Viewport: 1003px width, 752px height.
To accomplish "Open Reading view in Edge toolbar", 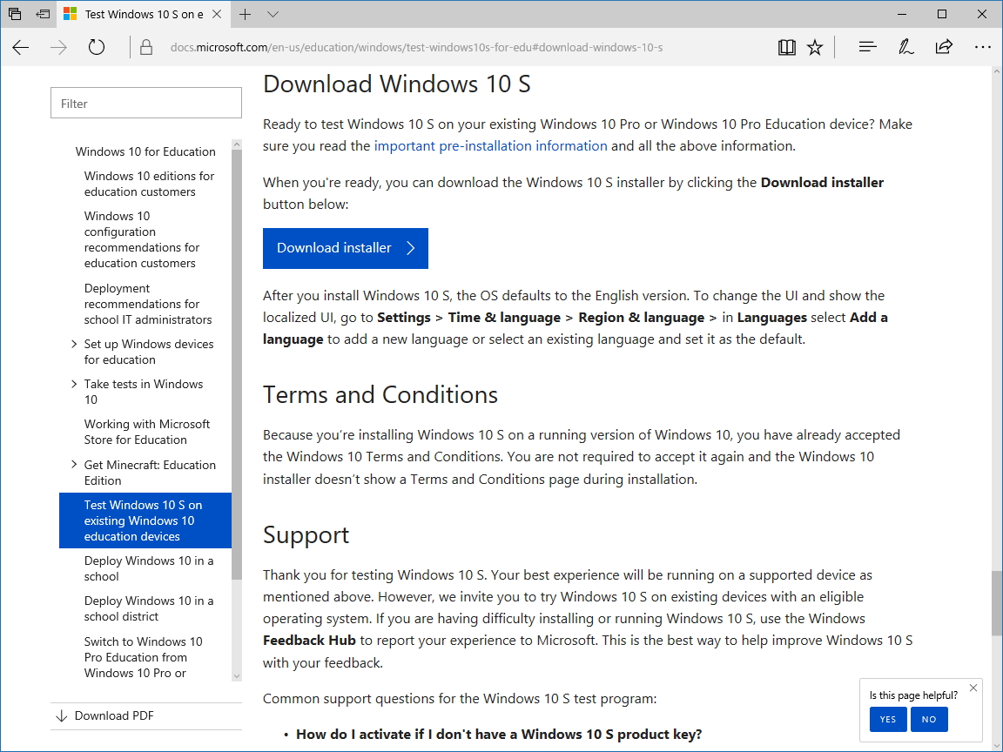I will pyautogui.click(x=786, y=47).
